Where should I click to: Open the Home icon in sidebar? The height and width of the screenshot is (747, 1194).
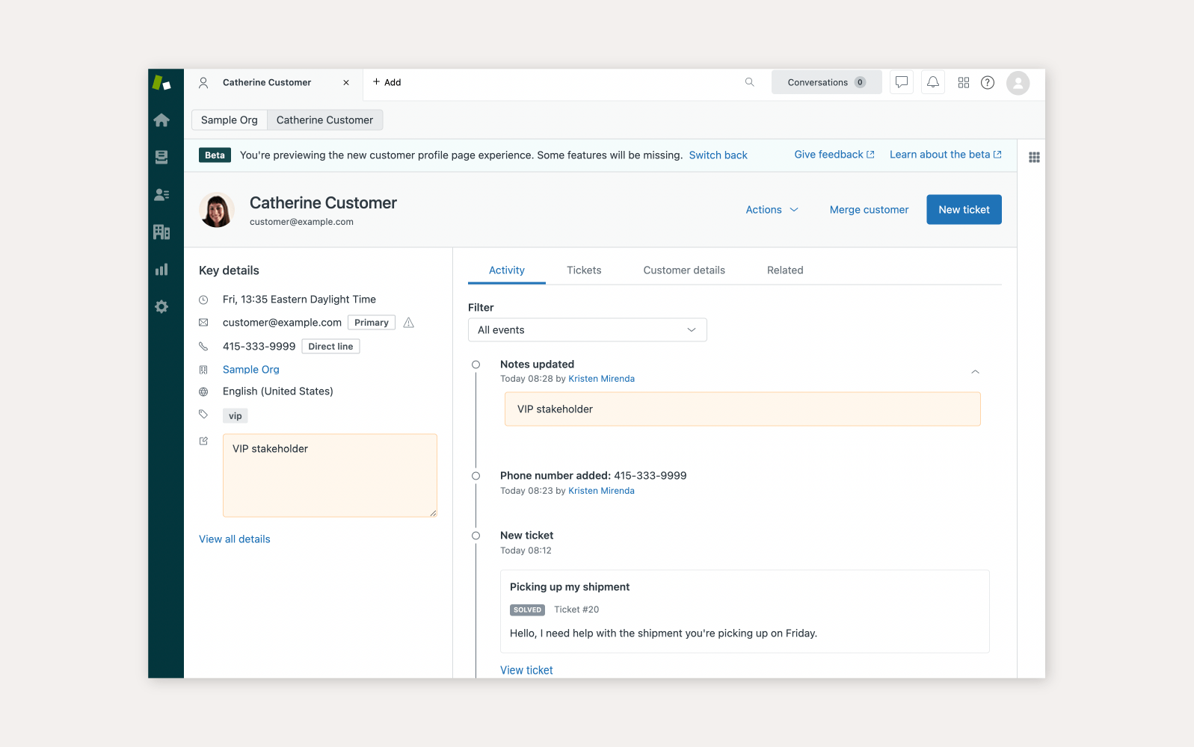[161, 120]
